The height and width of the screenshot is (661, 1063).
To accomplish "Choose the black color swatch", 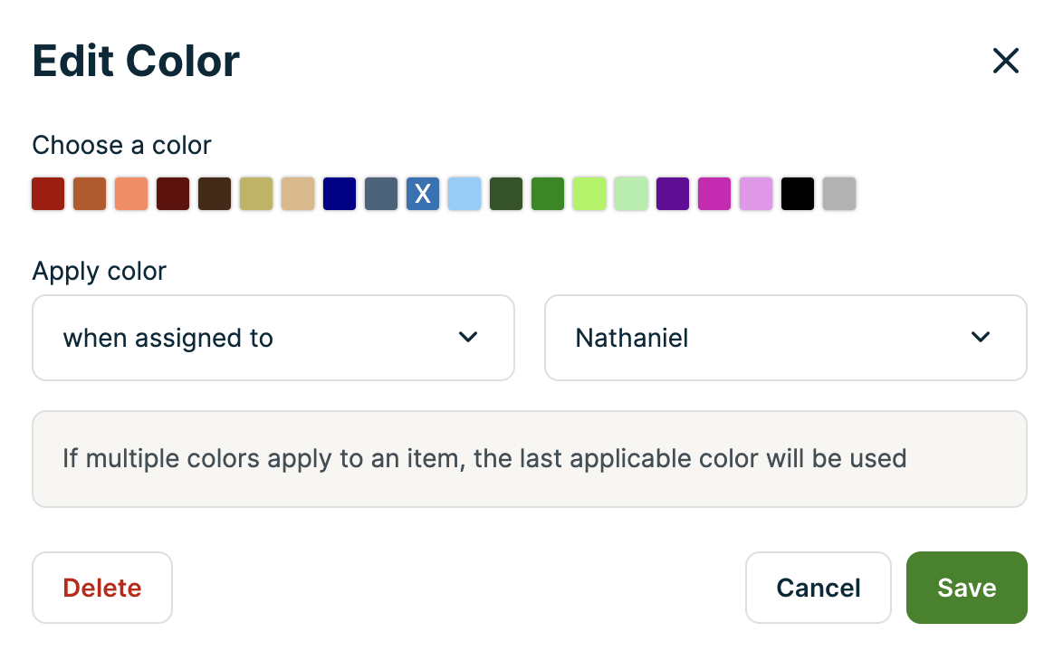I will click(x=798, y=193).
